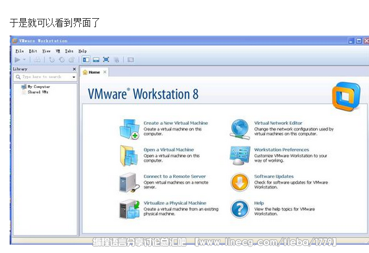Click the Unity mode toolbar icon
The width and height of the screenshot is (369, 253).
[x=117, y=60]
